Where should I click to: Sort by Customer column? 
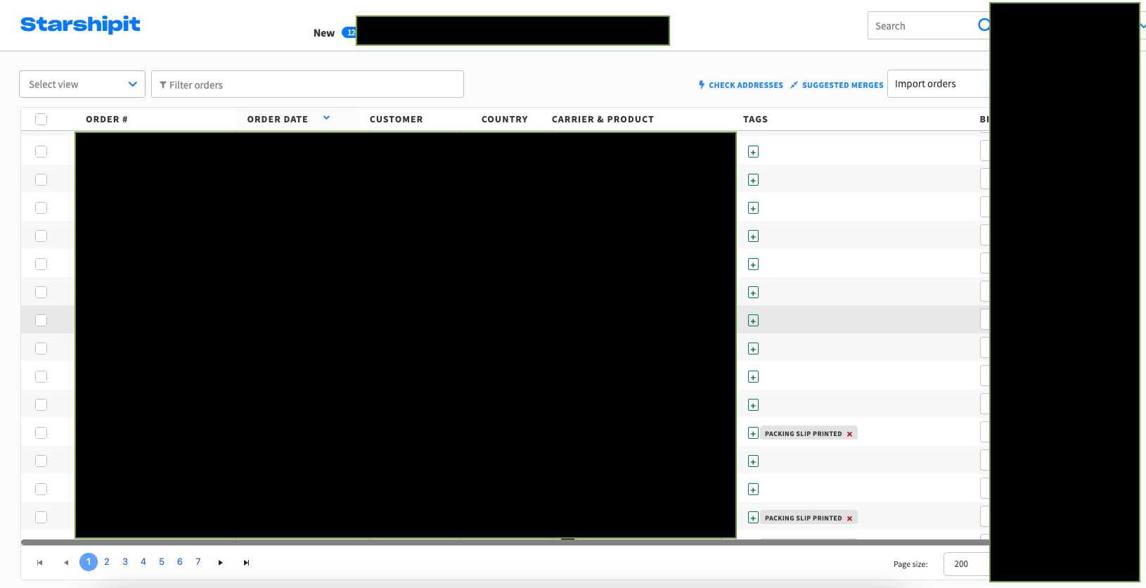397,120
